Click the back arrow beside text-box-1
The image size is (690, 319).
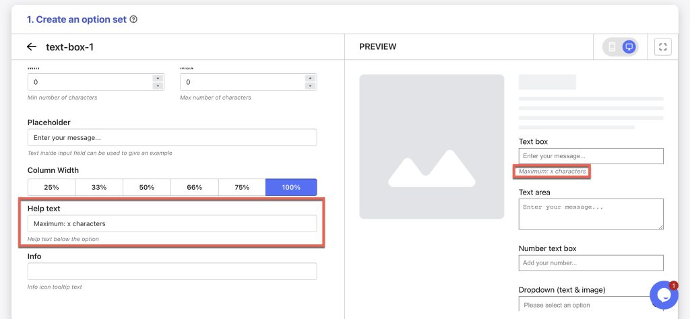click(x=31, y=46)
